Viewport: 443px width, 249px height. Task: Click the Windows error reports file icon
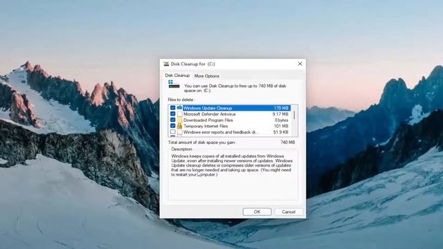tap(180, 132)
